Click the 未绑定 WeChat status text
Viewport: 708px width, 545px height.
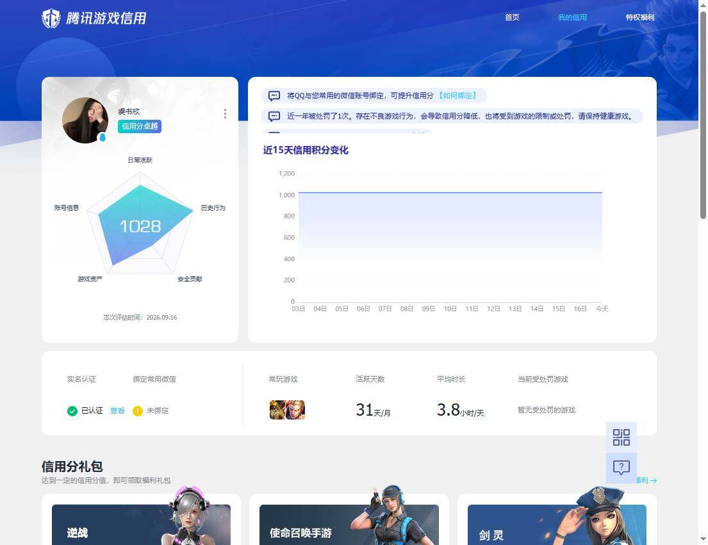158,411
